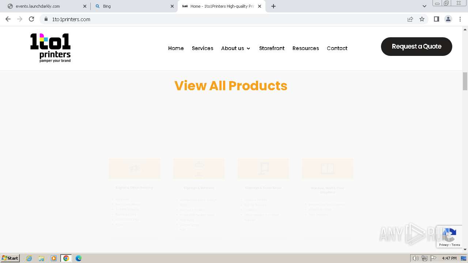Click the browser forward arrow

[x=20, y=19]
